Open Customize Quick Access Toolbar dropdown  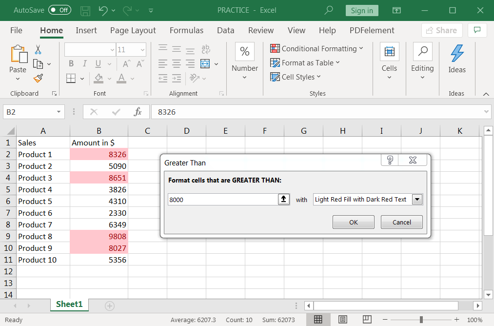[x=151, y=10]
